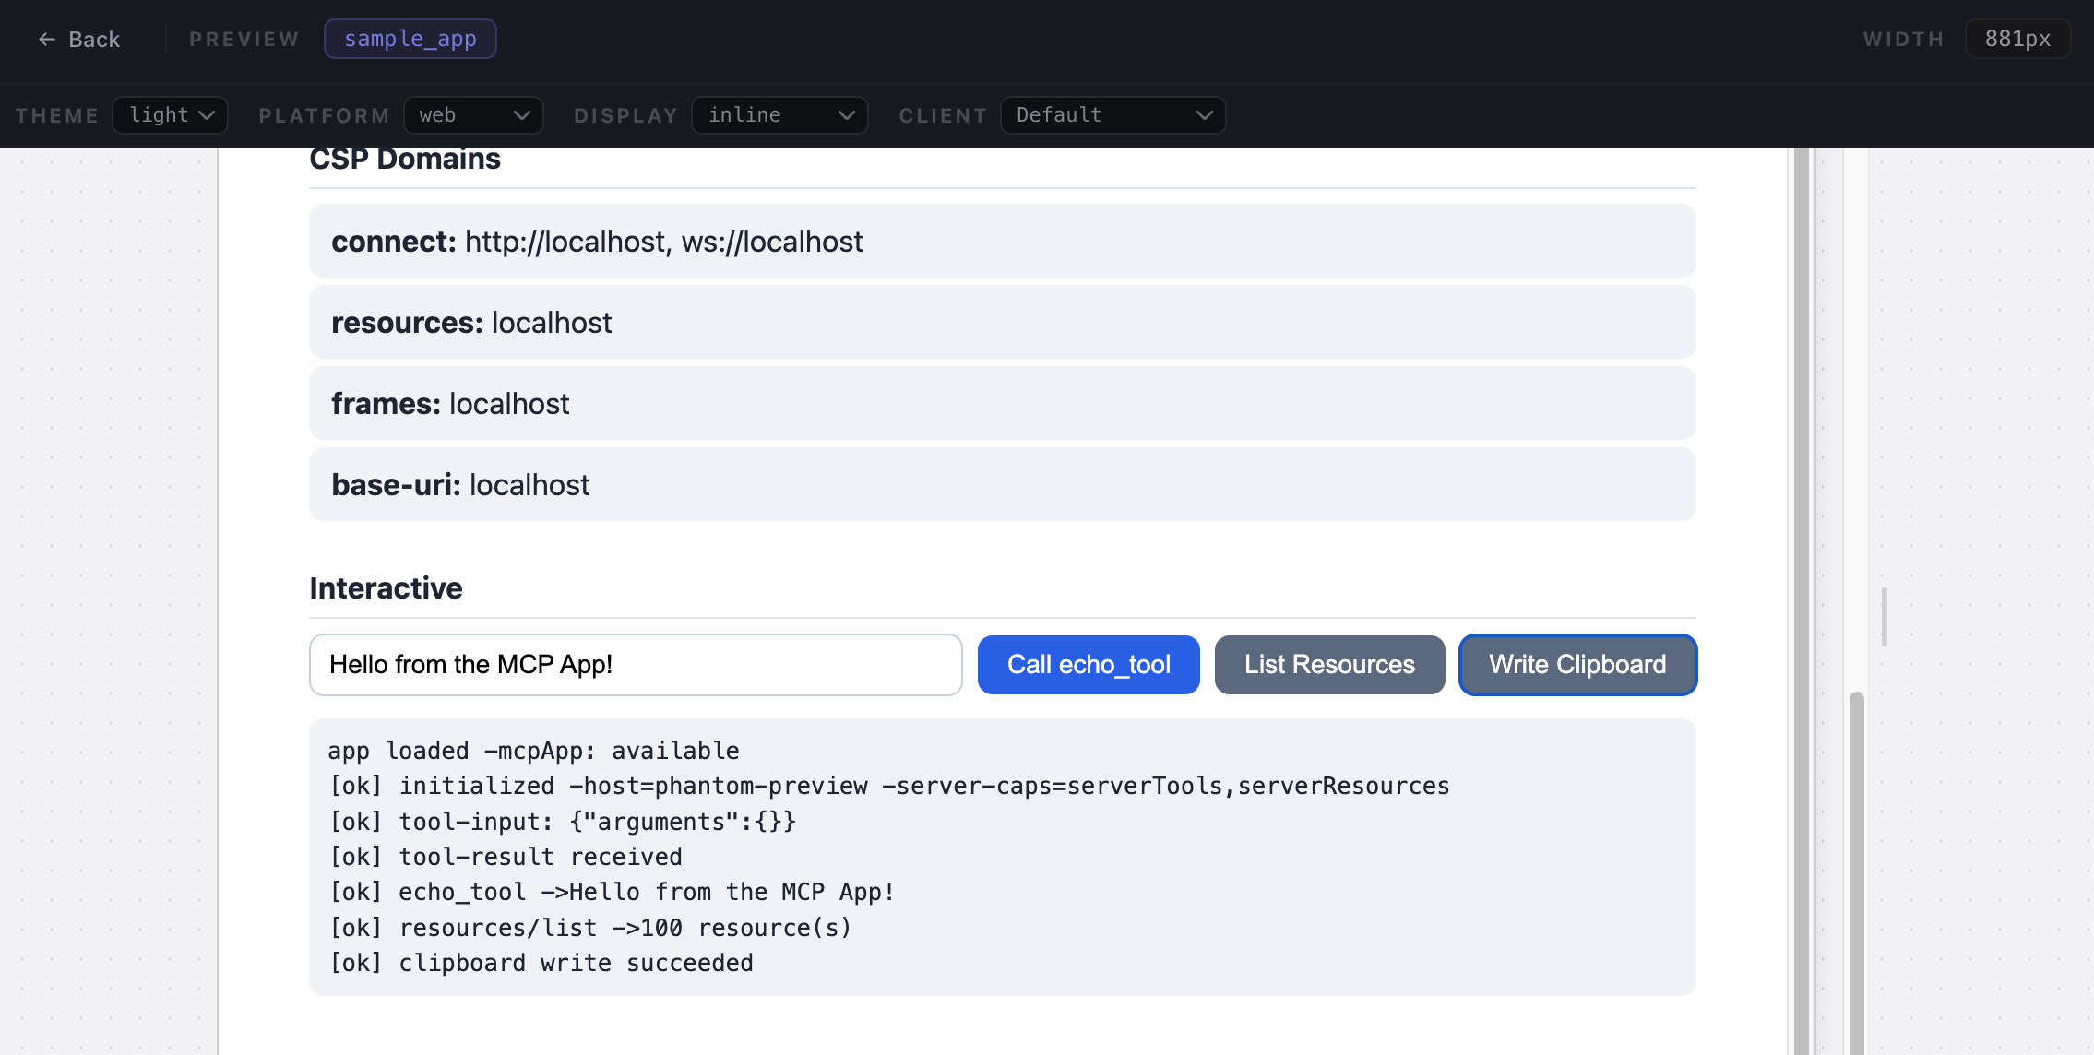Click the PREVIEW label in the top bar
The height and width of the screenshot is (1055, 2094).
244,39
